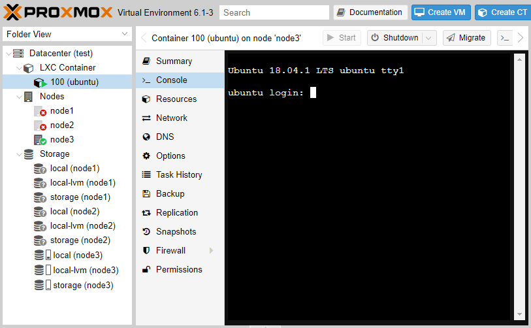
Task: Open the Backup panel
Action: pyautogui.click(x=170, y=193)
